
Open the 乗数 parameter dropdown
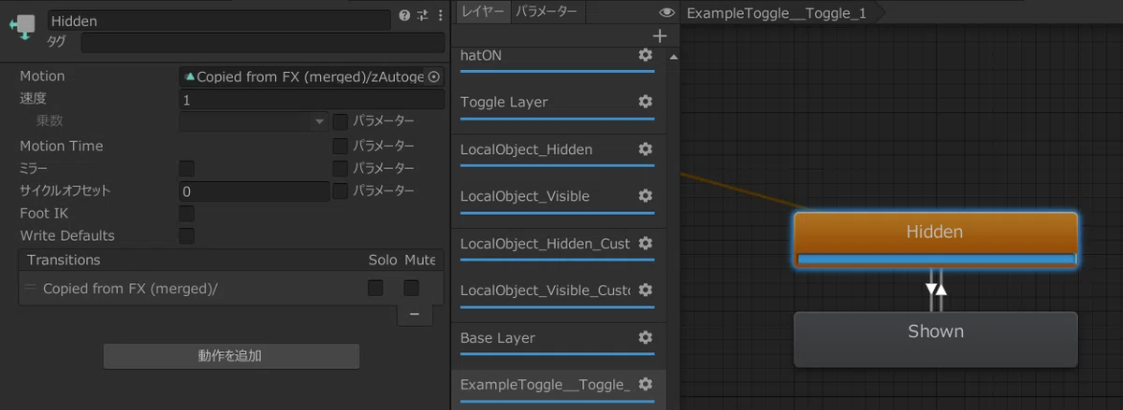click(x=254, y=121)
